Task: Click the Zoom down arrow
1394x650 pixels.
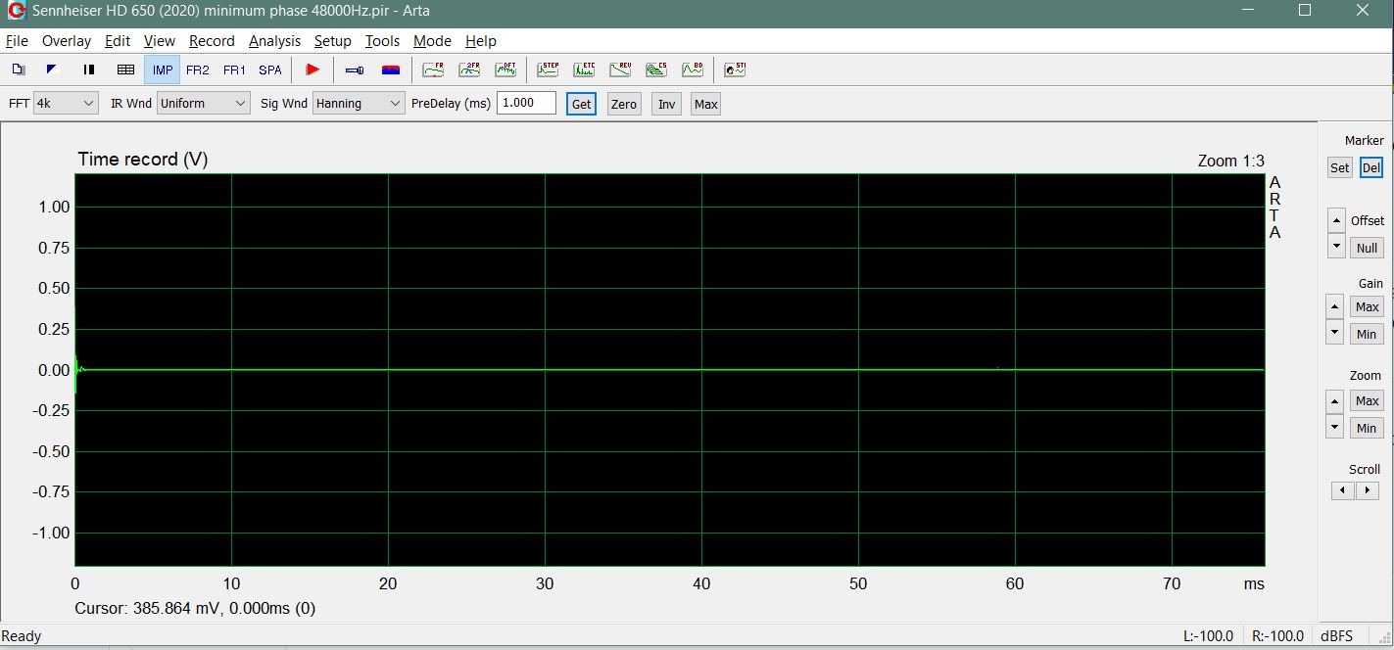Action: [x=1334, y=427]
